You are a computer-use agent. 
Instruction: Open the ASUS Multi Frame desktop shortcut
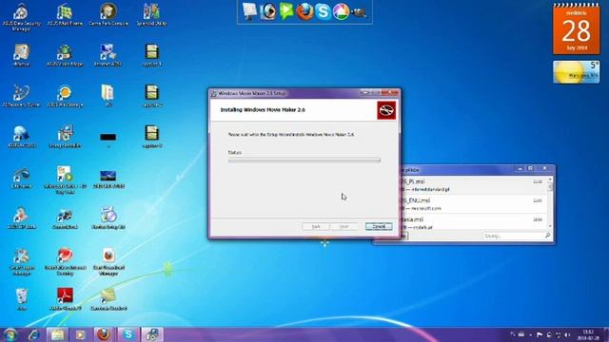click(65, 15)
